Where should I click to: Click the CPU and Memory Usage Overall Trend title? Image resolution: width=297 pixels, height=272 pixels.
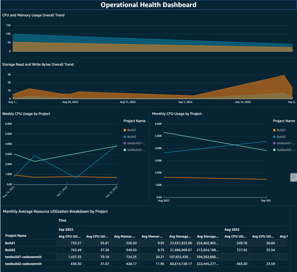coord(33,15)
